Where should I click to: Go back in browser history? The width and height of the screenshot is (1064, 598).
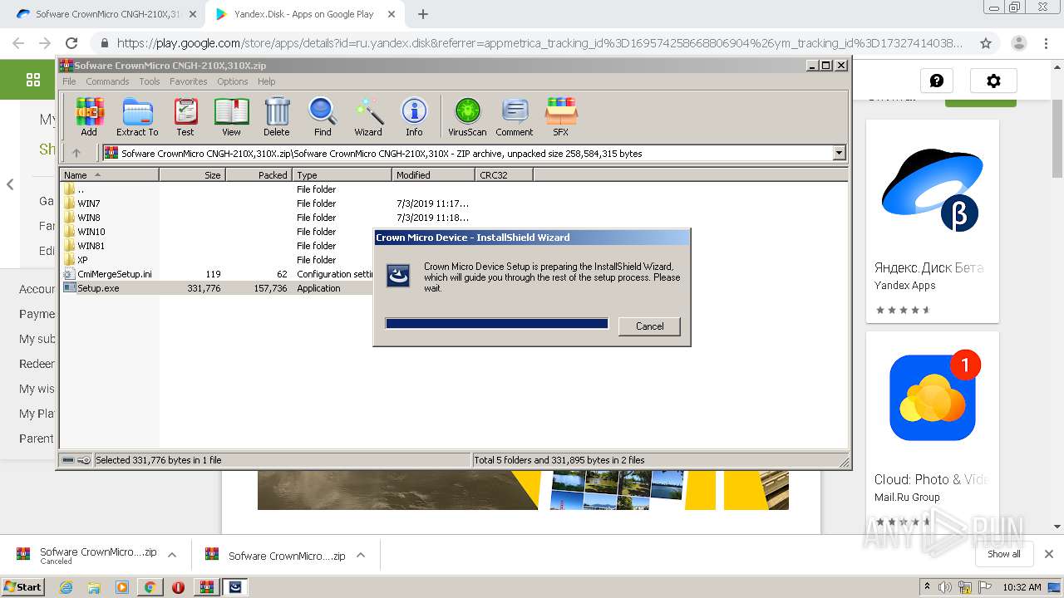pyautogui.click(x=18, y=43)
